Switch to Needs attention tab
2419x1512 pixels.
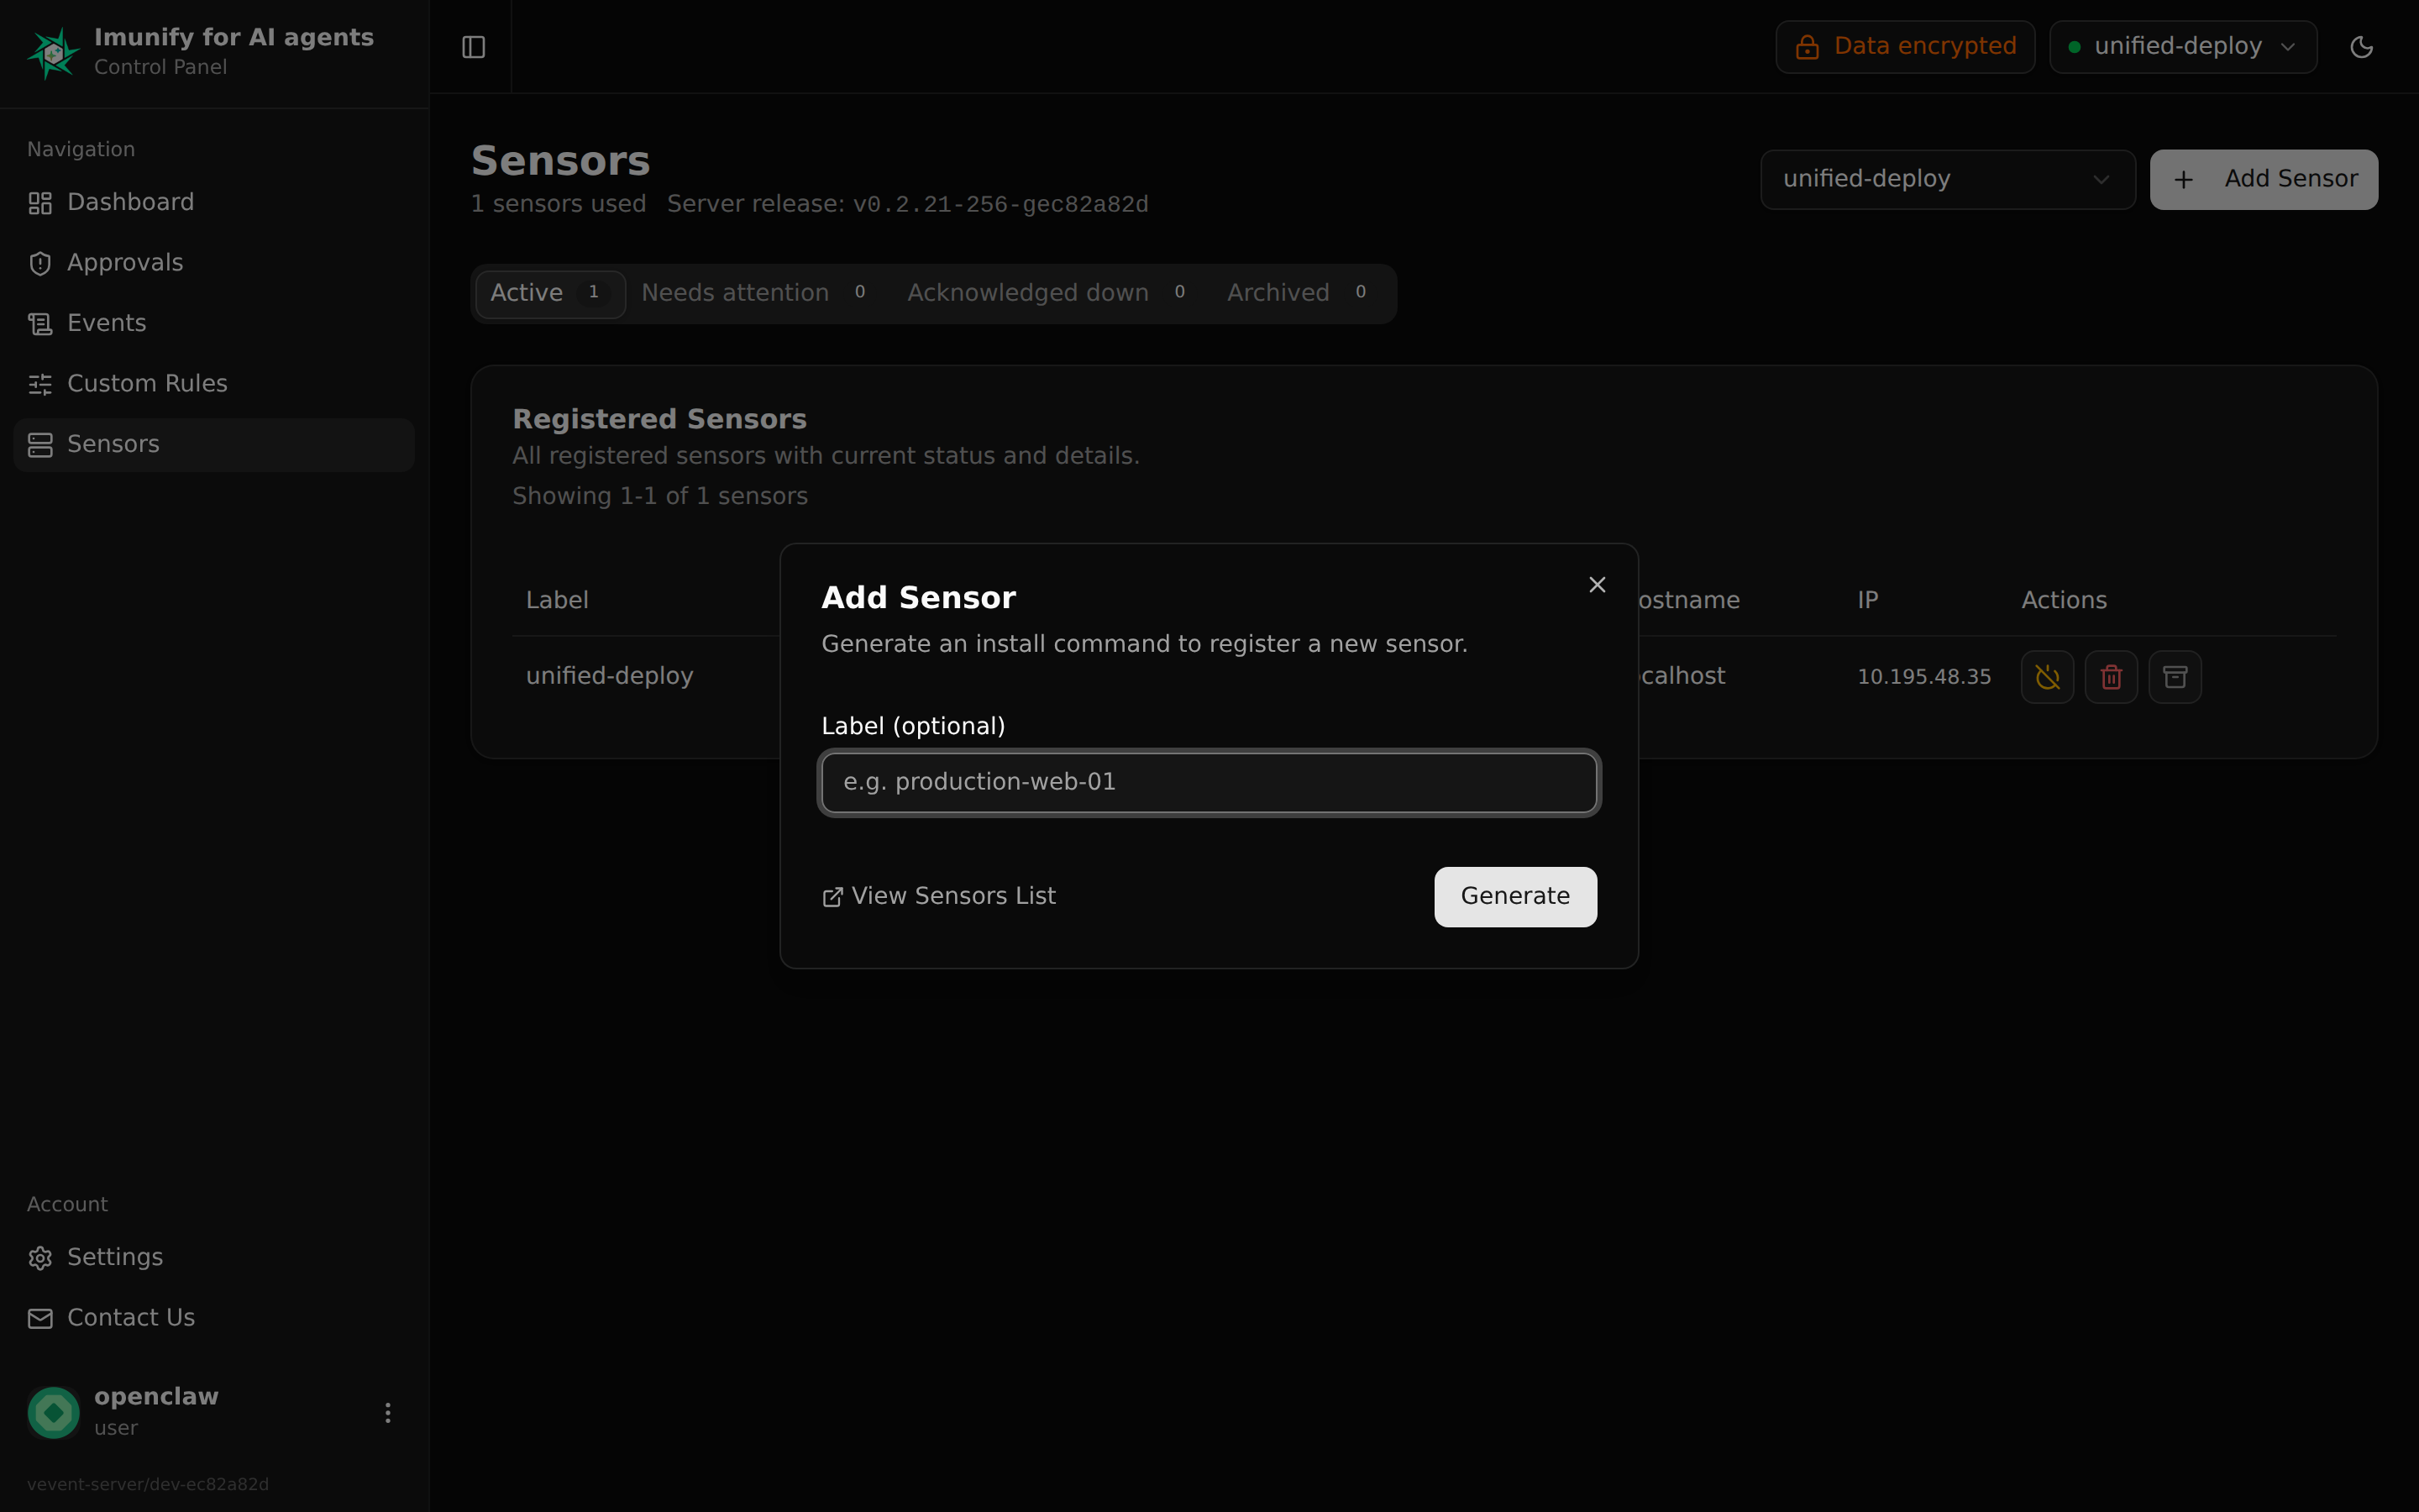[756, 293]
